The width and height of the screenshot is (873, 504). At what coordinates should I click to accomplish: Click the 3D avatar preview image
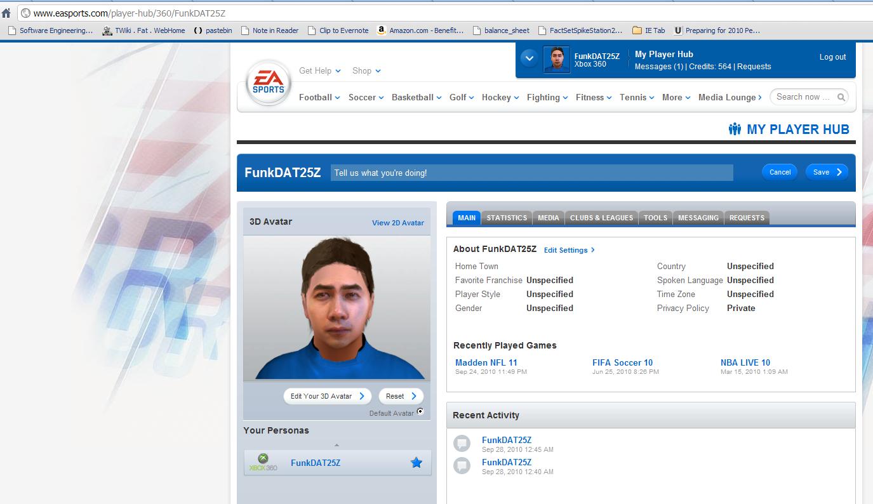coord(337,308)
